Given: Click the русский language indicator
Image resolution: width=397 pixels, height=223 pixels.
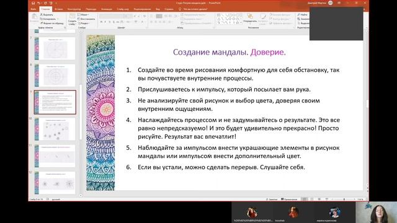Looking at the screenshot, I should [56, 199].
